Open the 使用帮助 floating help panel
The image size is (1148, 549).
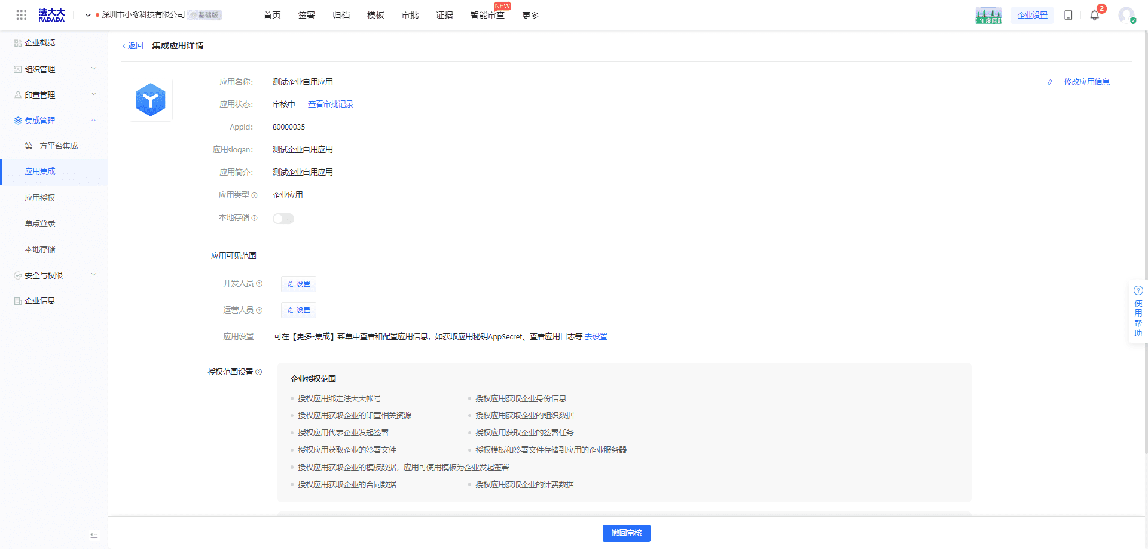[x=1138, y=312]
